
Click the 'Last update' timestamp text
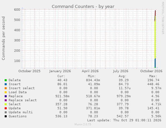(x=124, y=120)
